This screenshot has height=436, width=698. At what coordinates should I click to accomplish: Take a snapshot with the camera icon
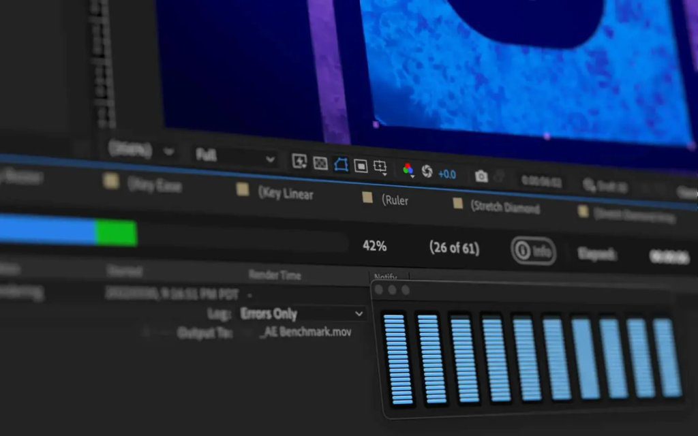click(481, 176)
